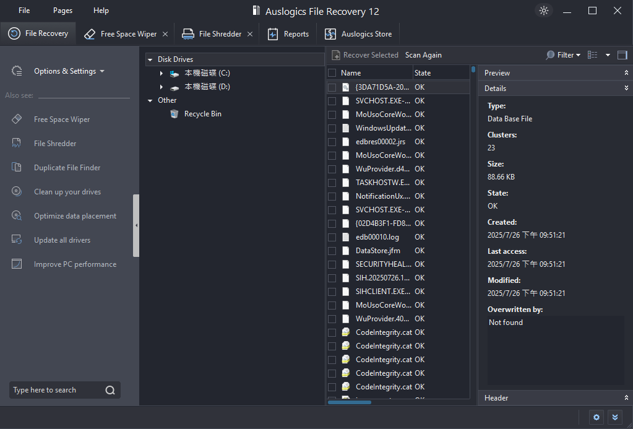Screen dimensions: 633x429
Task: Click the Scan Again button
Action: [423, 55]
